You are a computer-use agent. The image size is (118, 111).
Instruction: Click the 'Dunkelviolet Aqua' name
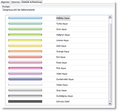[x=65, y=79]
